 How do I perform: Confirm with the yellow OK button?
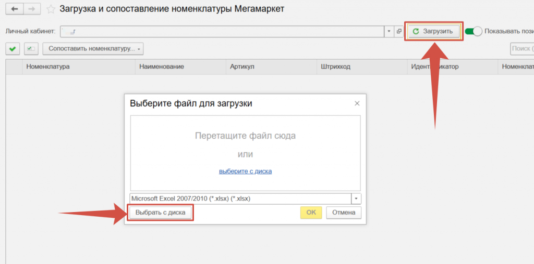(x=311, y=213)
